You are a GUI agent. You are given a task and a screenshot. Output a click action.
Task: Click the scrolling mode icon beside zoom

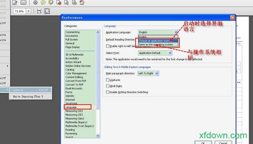tap(39, 12)
